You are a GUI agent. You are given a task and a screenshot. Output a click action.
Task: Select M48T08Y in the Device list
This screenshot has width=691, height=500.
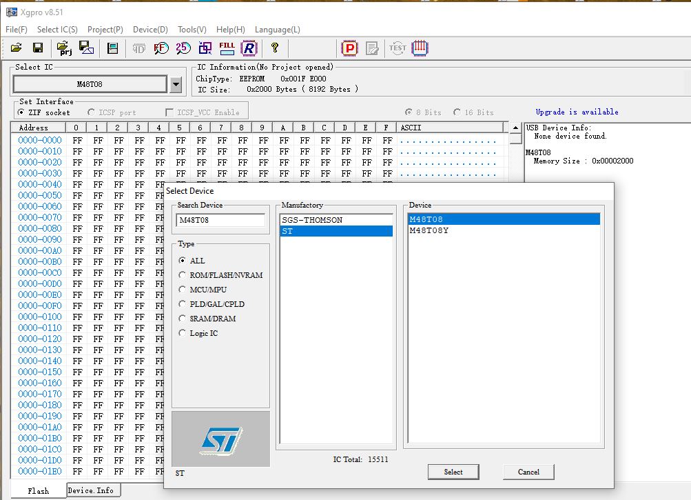(504, 230)
